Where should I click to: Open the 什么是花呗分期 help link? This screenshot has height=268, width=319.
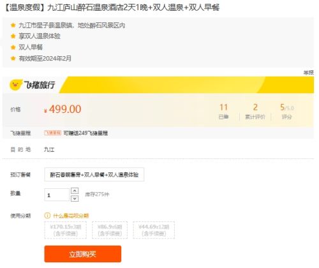(71, 216)
